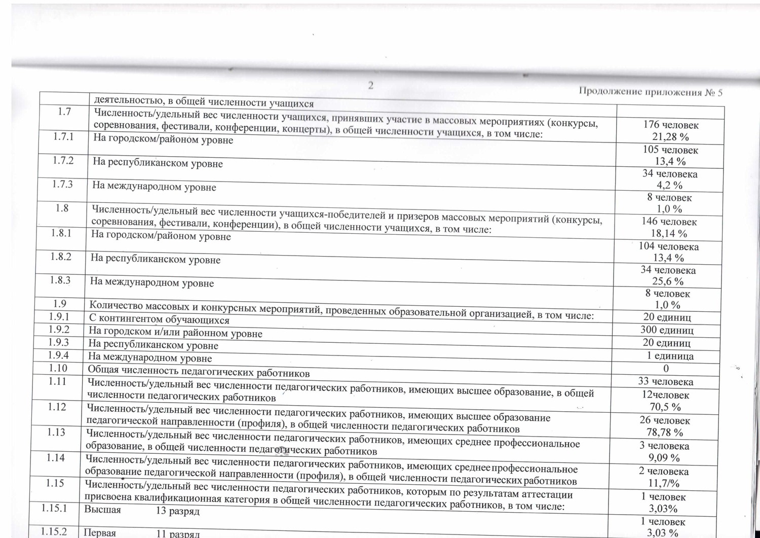The height and width of the screenshot is (538, 760).
Task: Click the value '78,78 %'
Action: tap(665, 433)
